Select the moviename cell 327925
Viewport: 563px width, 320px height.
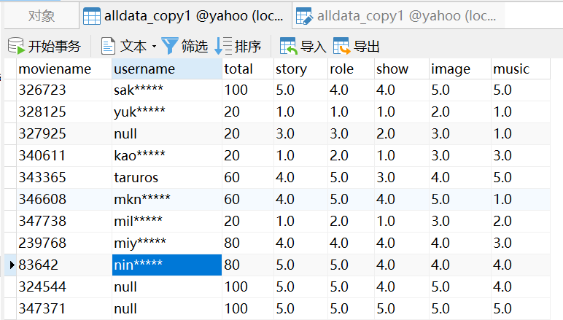[64, 134]
